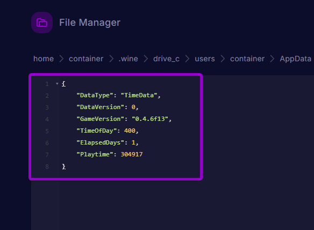Click the File Manager folder icon
The height and width of the screenshot is (230, 314).
pos(42,23)
